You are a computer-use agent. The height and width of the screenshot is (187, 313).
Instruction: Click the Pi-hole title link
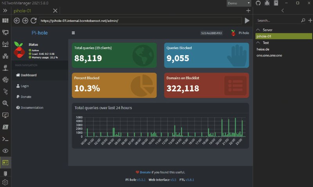pos(40,33)
